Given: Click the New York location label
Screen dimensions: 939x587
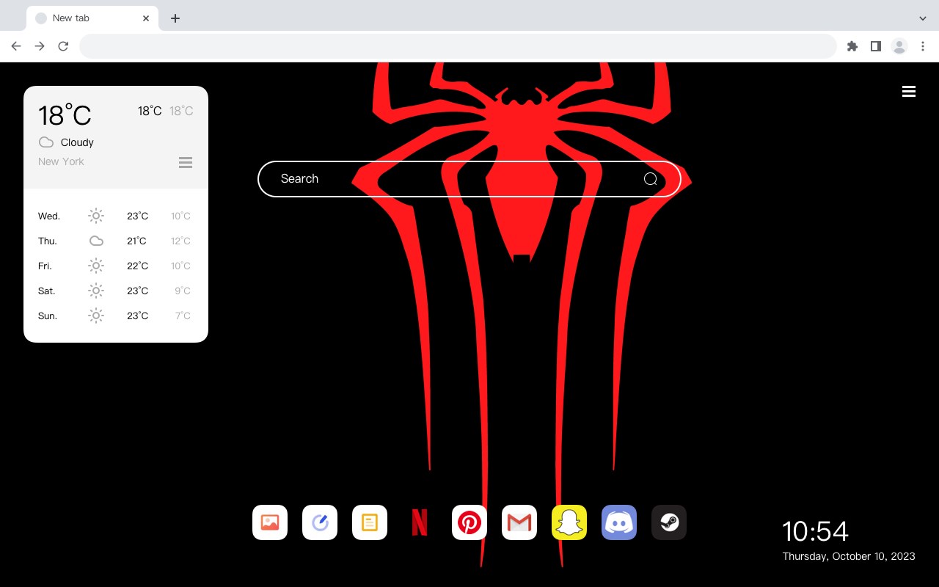Looking at the screenshot, I should (61, 161).
